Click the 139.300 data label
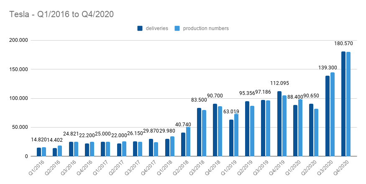366x184 pixels. coord(328,68)
